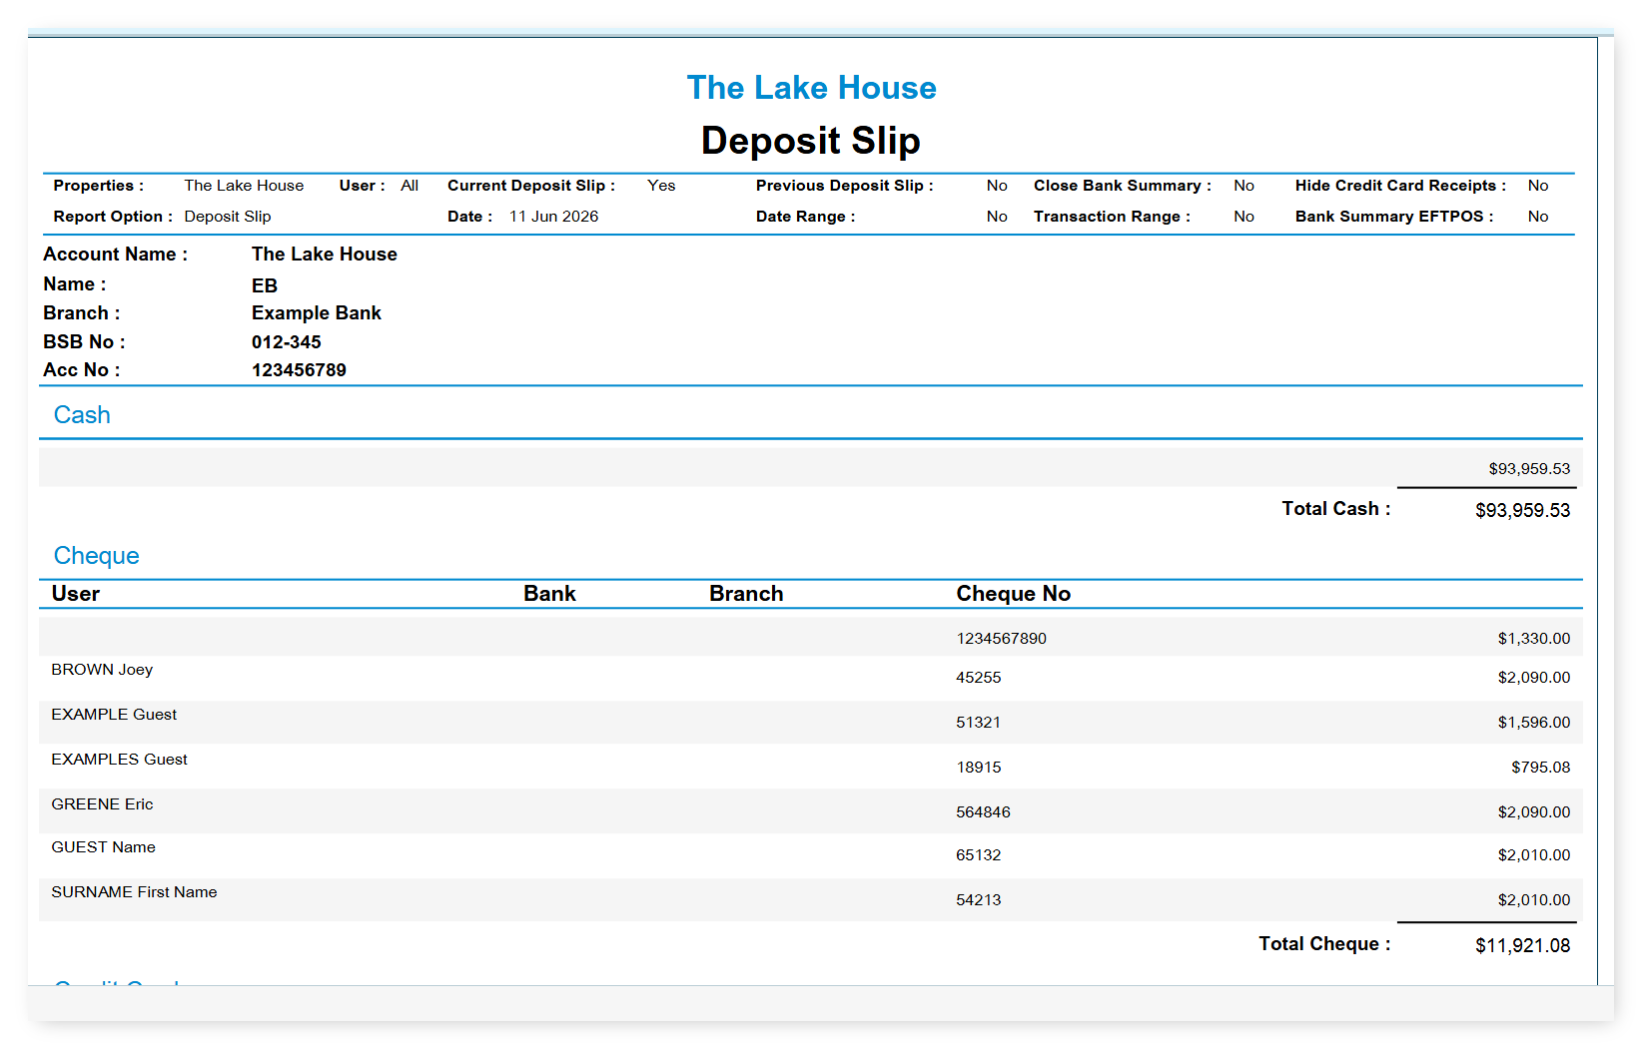The width and height of the screenshot is (1642, 1049).
Task: Click cheque number 1234567890
Action: pos(1001,639)
